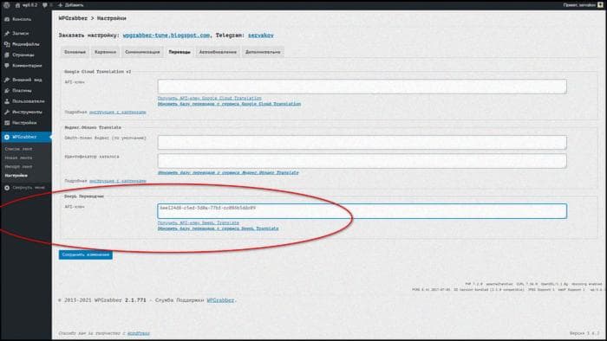Switch to the Автообновление tab
607x341 pixels.
(x=218, y=52)
